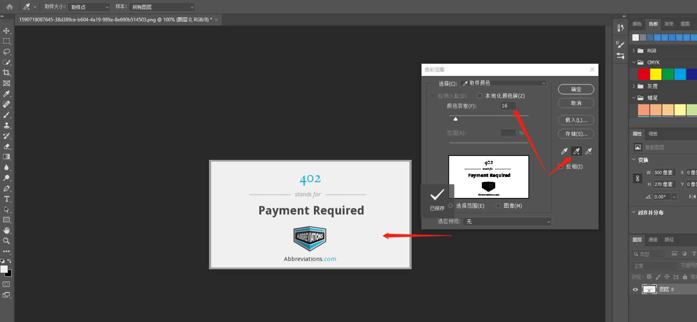Toggle lock transparent pixels icon
The image size is (697, 322).
(x=649, y=277)
